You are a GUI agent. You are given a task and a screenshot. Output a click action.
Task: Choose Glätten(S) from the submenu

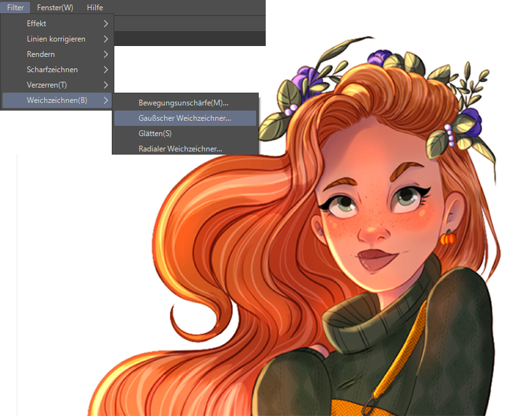tap(155, 134)
